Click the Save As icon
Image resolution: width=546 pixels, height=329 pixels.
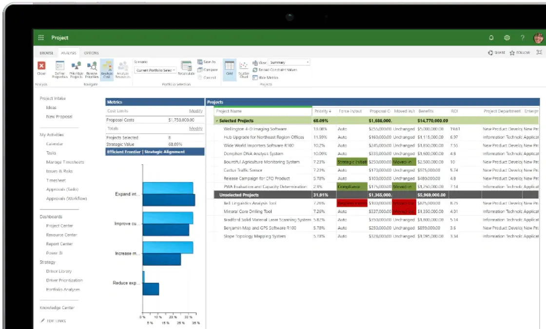(200, 62)
